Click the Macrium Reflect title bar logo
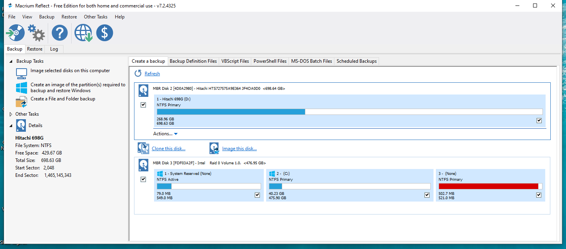The image size is (566, 249). (10, 5)
